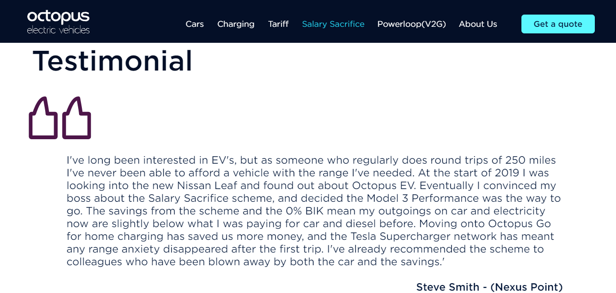Screen dimensions: 616x293
Task: Click "Tesla Supercharger" in the testimonial paragraph
Action: point(396,236)
